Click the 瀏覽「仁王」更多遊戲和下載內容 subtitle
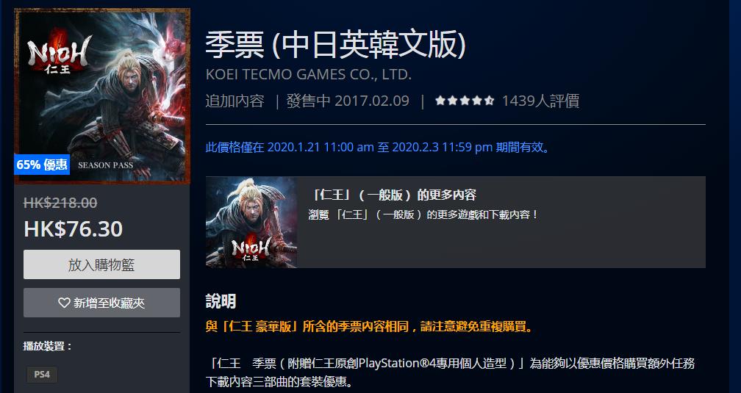 (423, 215)
